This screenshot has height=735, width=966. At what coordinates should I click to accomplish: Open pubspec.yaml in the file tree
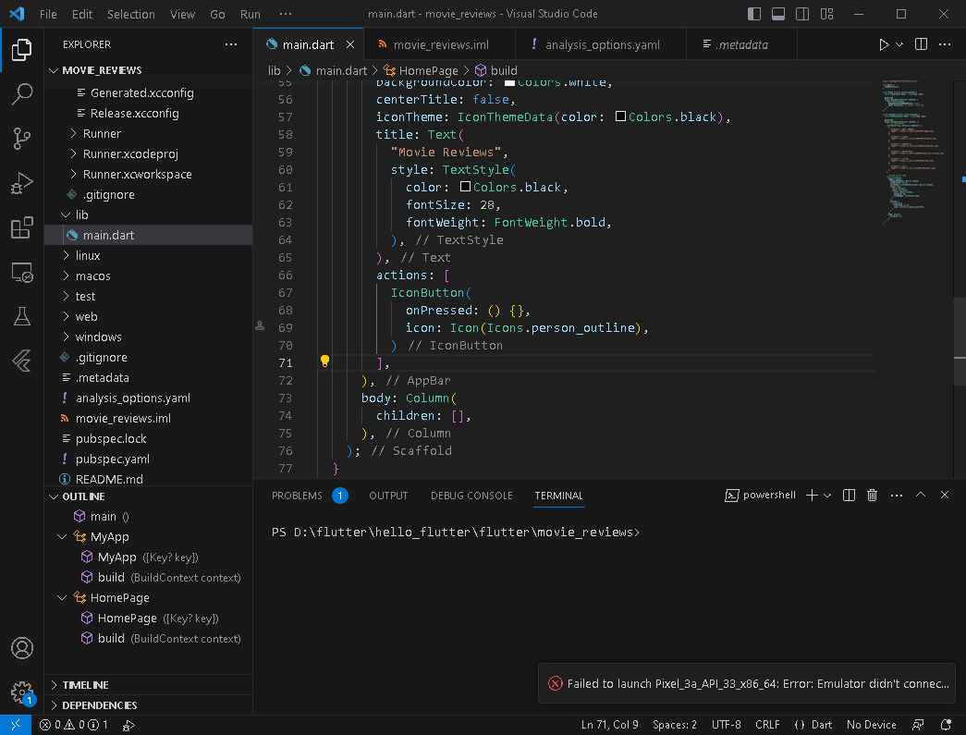point(112,459)
